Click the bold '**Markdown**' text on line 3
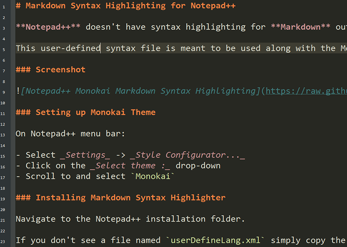 coord(301,27)
